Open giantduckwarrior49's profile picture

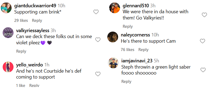tap(6, 8)
